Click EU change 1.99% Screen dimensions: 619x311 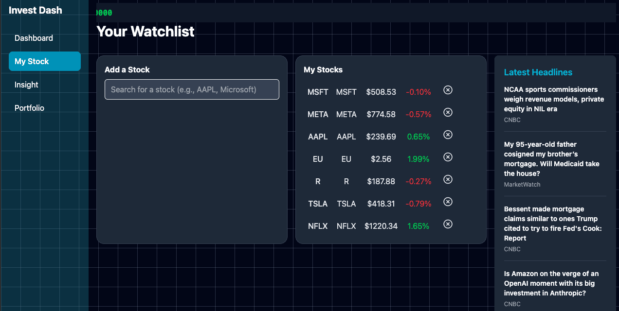pyautogui.click(x=419, y=159)
